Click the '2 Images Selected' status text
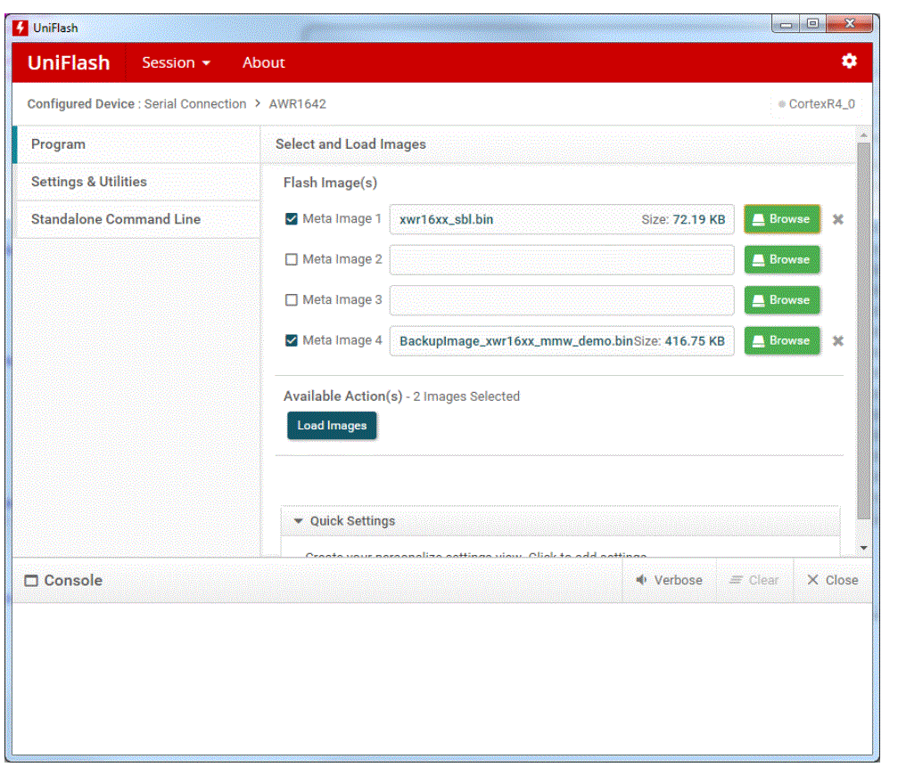Image resolution: width=898 pixels, height=775 pixels. coord(466,396)
